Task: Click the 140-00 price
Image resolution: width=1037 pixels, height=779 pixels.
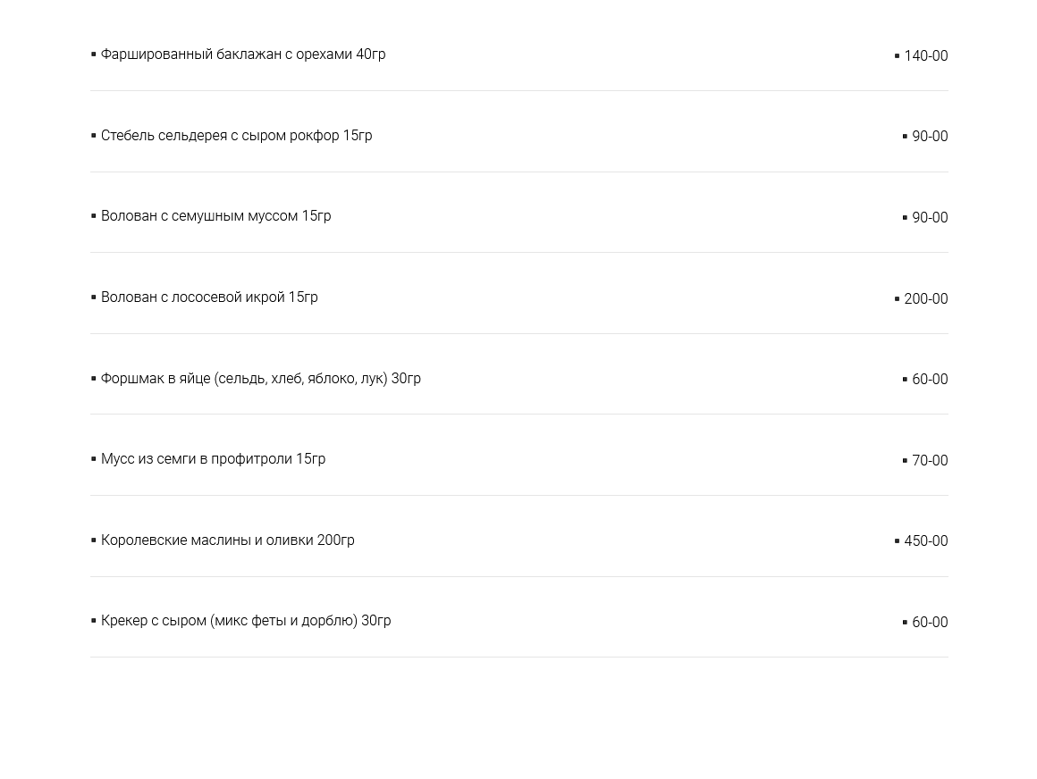Action: pyautogui.click(x=925, y=56)
